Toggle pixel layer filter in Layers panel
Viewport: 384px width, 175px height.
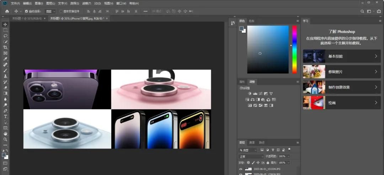pyautogui.click(x=262, y=150)
